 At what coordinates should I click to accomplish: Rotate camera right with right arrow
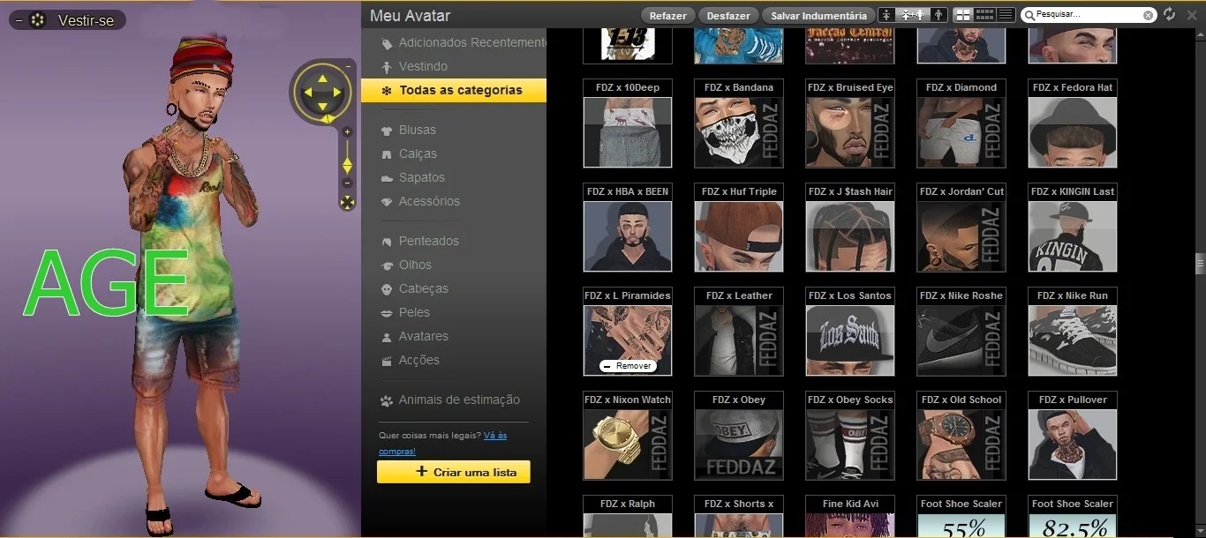coord(338,93)
